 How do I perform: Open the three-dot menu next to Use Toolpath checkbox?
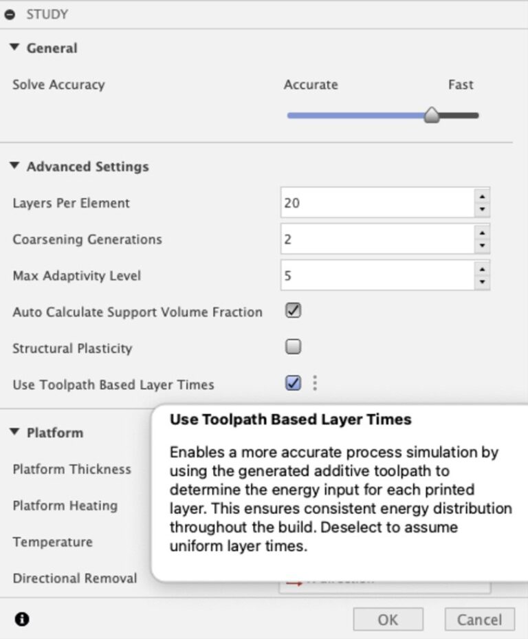(x=315, y=384)
